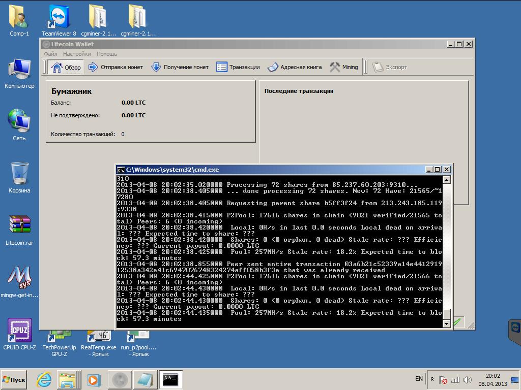
Task: Minimize the cmd.exe window
Action: pos(429,170)
